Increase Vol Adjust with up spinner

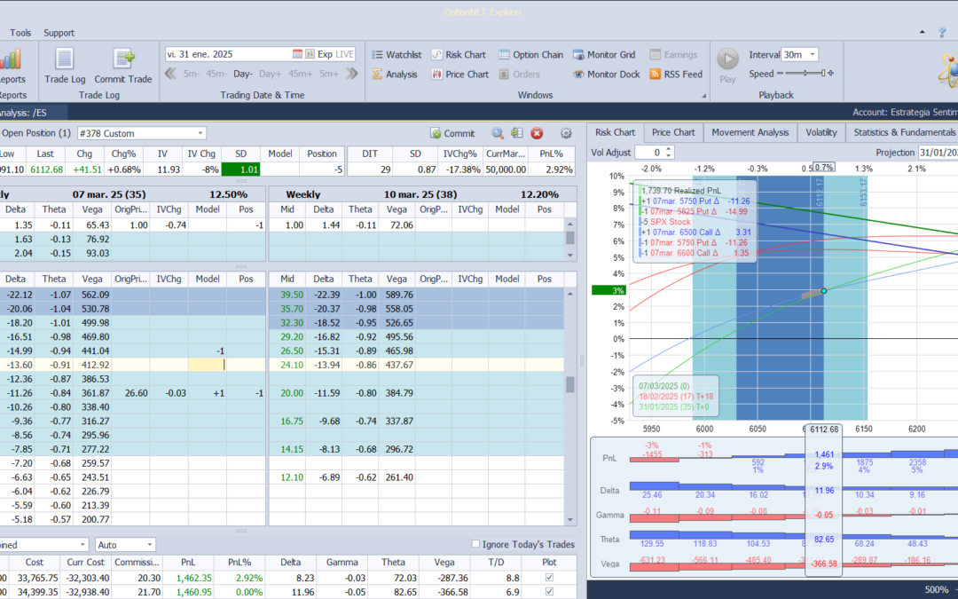pos(669,148)
